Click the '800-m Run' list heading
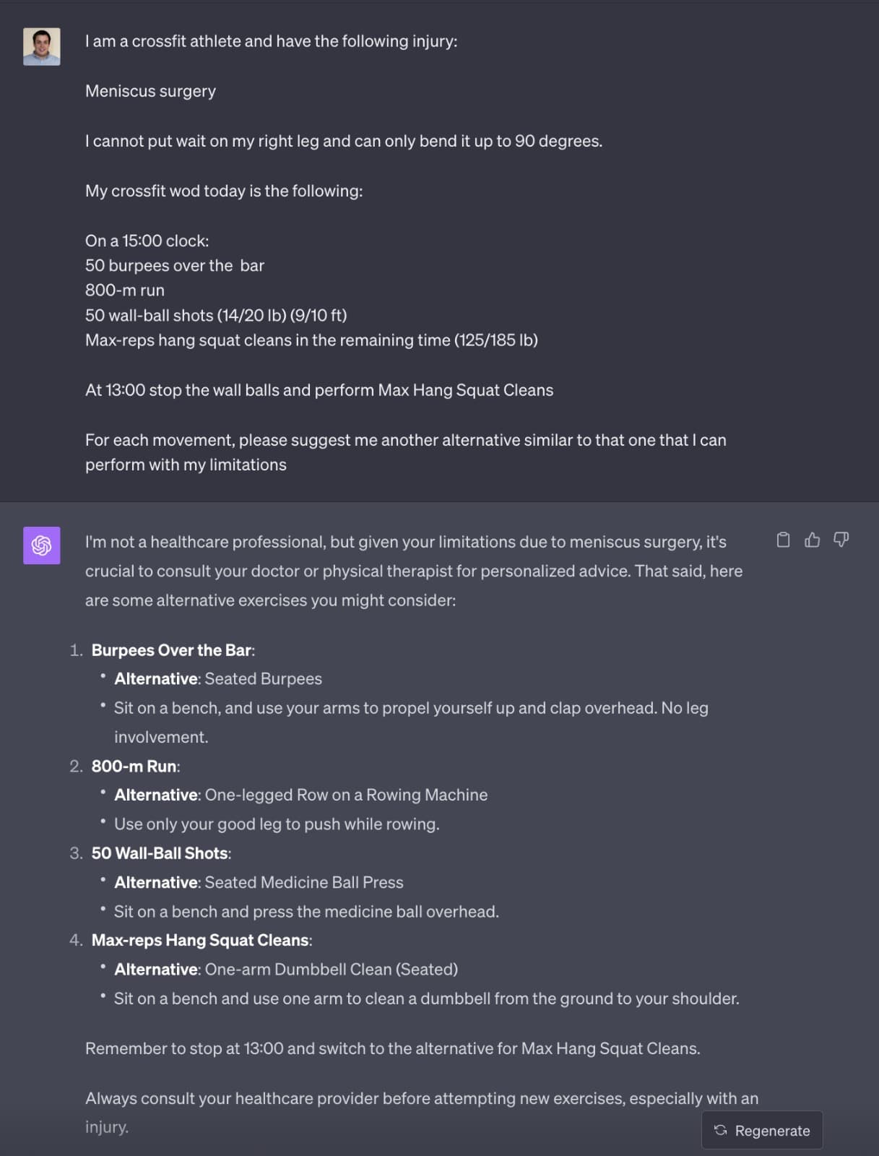Screen dimensions: 879x1156 click(x=135, y=767)
